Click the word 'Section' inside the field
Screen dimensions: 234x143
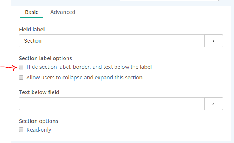33,41
